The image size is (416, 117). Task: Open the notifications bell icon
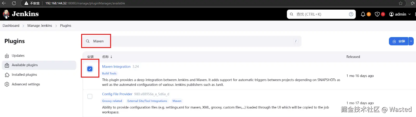click(x=363, y=14)
